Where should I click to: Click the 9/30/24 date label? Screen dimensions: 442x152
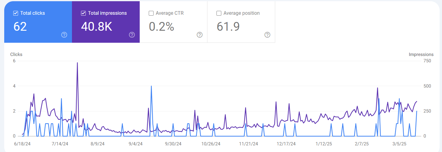point(173,144)
